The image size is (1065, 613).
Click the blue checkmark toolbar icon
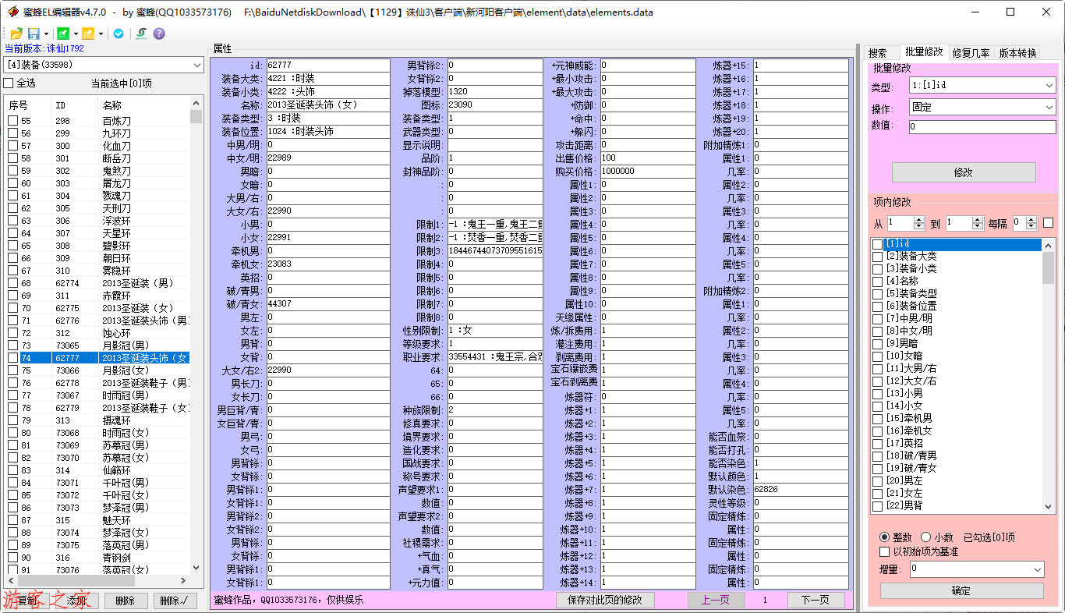point(119,34)
